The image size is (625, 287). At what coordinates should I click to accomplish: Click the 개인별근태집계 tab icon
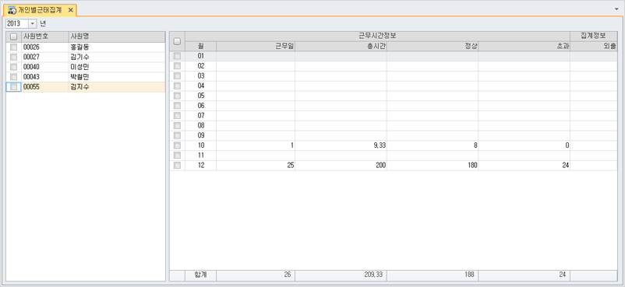point(12,10)
